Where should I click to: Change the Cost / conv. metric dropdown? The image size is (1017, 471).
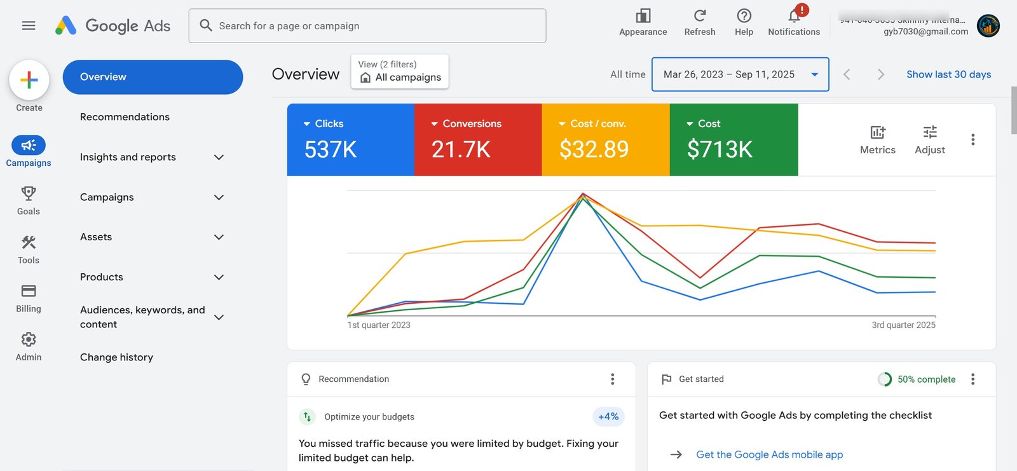[592, 123]
